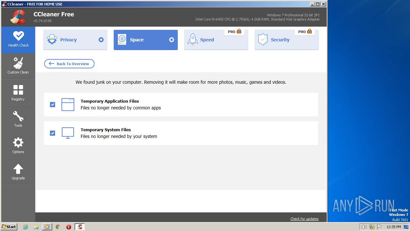Open the media player taskbar icon
The height and width of the screenshot is (231, 410).
[47, 227]
